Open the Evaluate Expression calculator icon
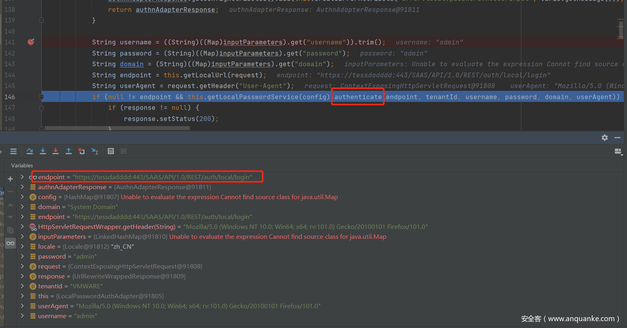 point(111,151)
